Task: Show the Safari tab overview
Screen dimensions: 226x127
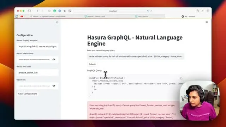Action: [208, 11]
